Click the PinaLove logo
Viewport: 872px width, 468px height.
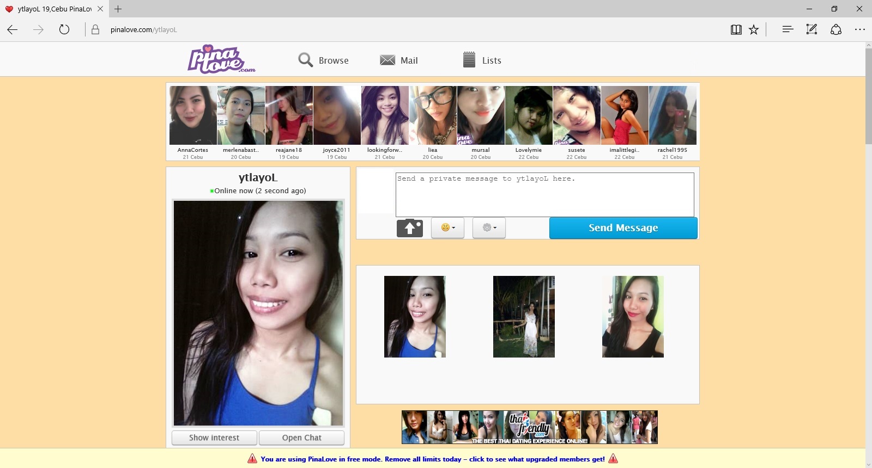(x=221, y=59)
